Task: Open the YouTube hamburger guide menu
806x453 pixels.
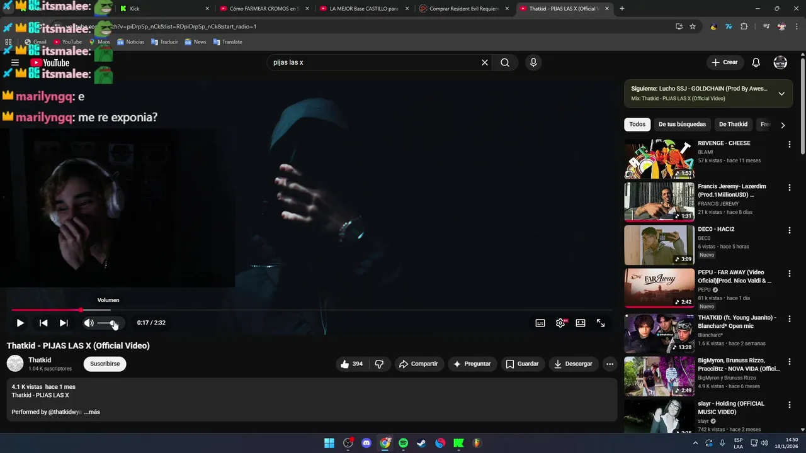Action: 15,62
